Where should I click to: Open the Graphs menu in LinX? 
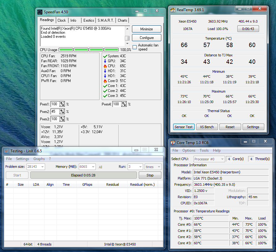(39, 159)
